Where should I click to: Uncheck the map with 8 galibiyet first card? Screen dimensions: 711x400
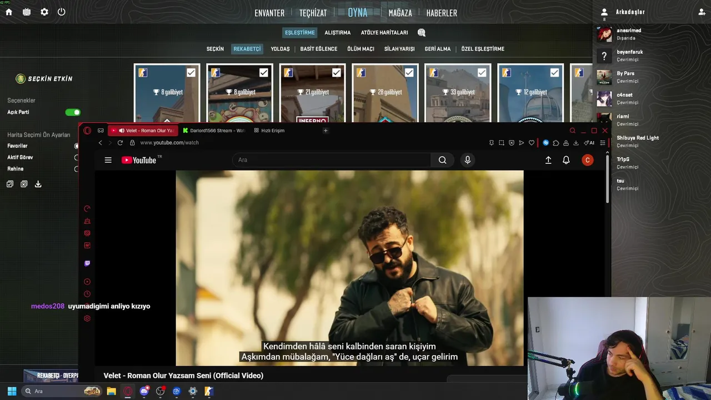coord(191,73)
